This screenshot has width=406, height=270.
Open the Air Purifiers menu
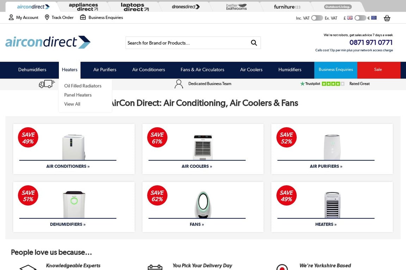[105, 70]
